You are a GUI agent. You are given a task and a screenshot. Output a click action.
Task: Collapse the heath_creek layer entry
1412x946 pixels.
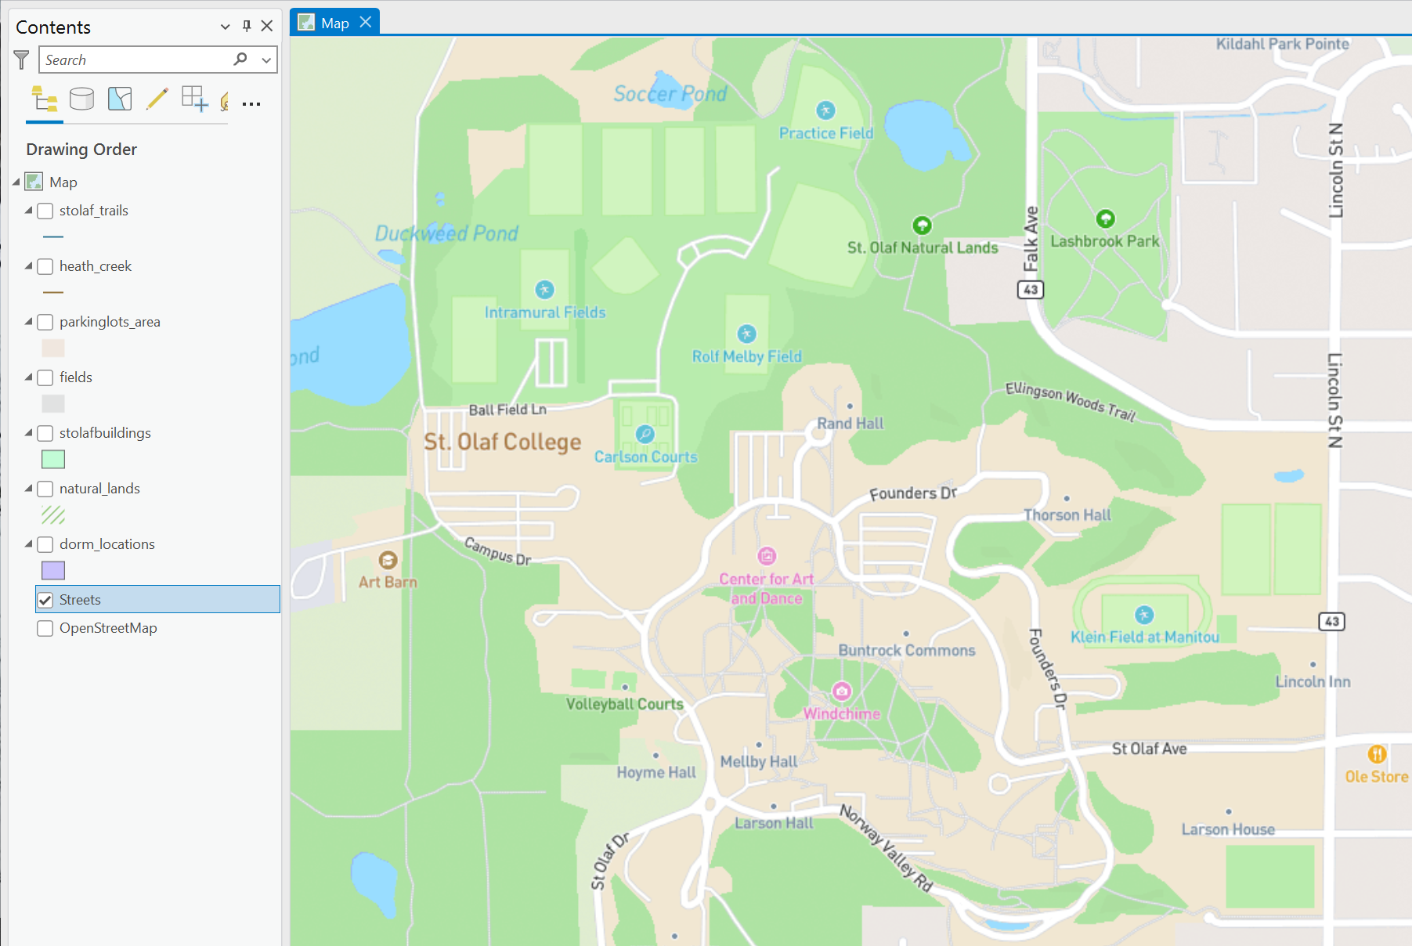[x=28, y=266]
